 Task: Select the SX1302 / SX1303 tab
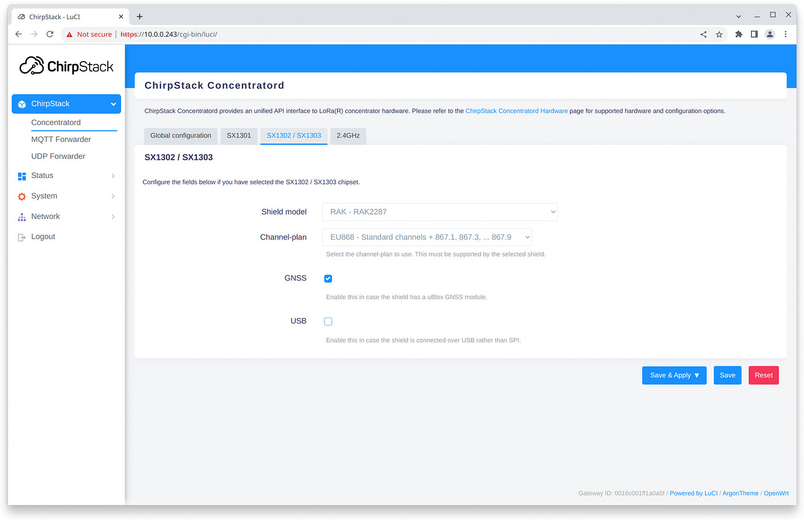294,136
